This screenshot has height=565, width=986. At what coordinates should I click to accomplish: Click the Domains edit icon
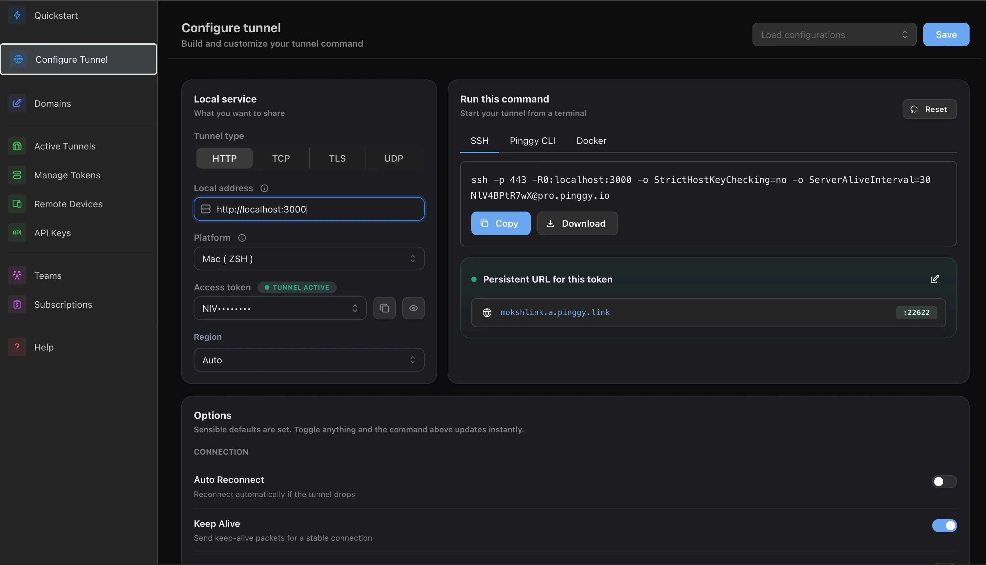[x=17, y=103]
